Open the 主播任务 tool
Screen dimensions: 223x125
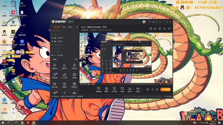[x=74, y=66]
